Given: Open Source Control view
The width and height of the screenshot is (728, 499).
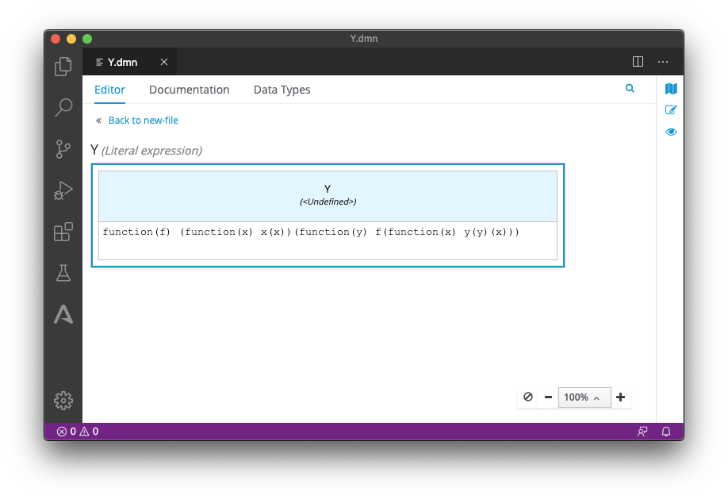Looking at the screenshot, I should pos(63,149).
